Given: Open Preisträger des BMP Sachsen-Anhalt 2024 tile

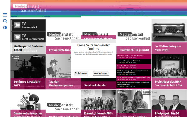Looking at the screenshot, I should point(169,83).
